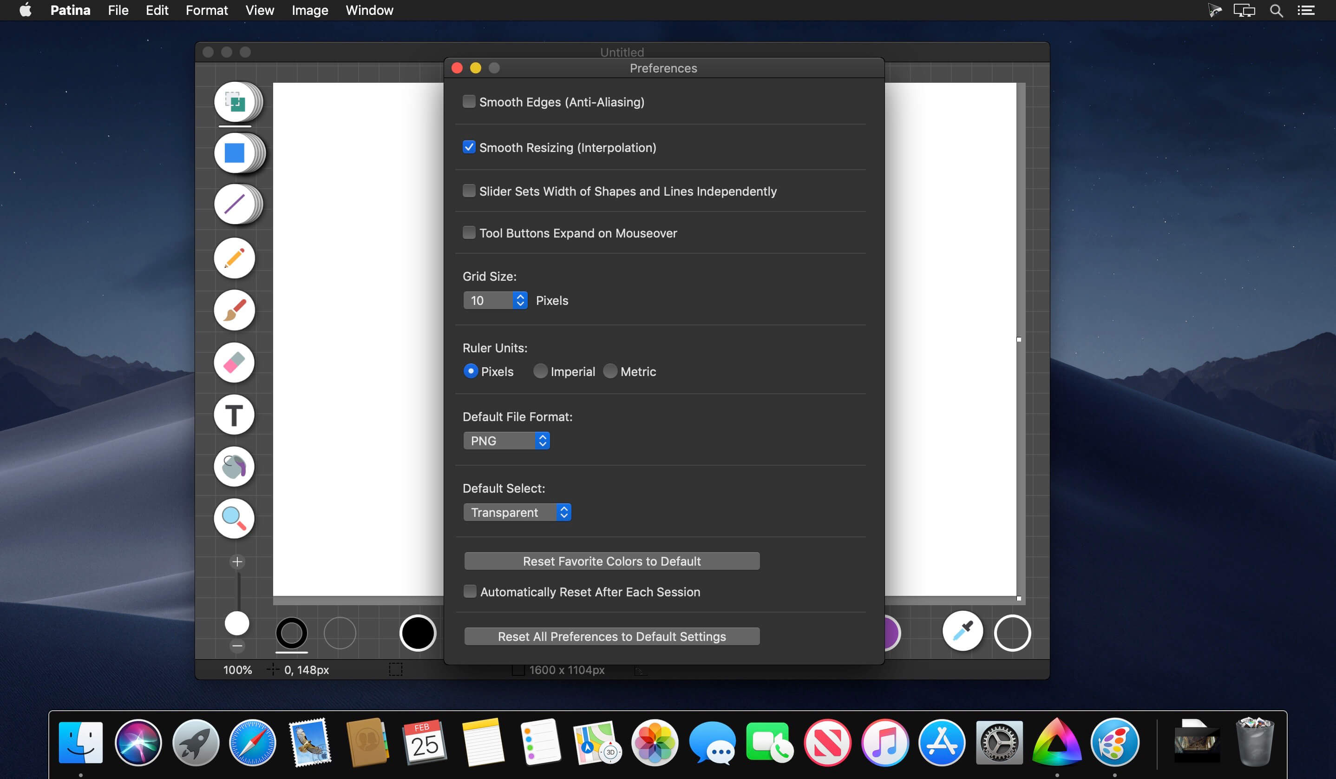1336x779 pixels.
Task: Enable Smooth Edges (Anti-Aliasing) checkbox
Action: pos(469,101)
